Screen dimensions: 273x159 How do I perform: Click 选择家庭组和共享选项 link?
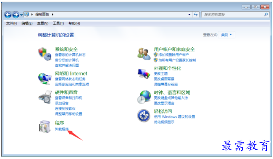coord(72,84)
